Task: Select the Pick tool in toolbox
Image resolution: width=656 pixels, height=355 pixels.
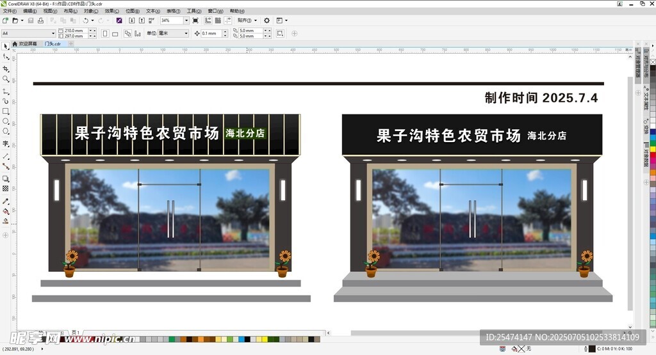Action: [6, 47]
